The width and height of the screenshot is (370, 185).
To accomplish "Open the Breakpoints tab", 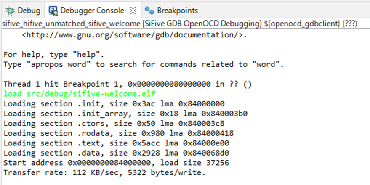I will (x=172, y=11).
